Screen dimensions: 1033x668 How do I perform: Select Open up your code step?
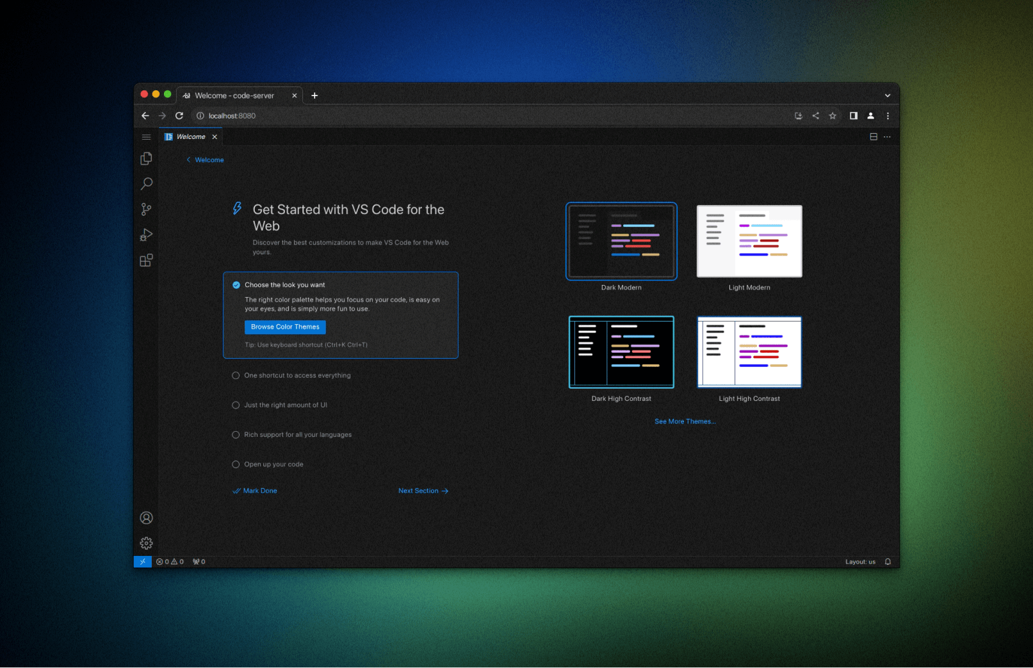(268, 464)
